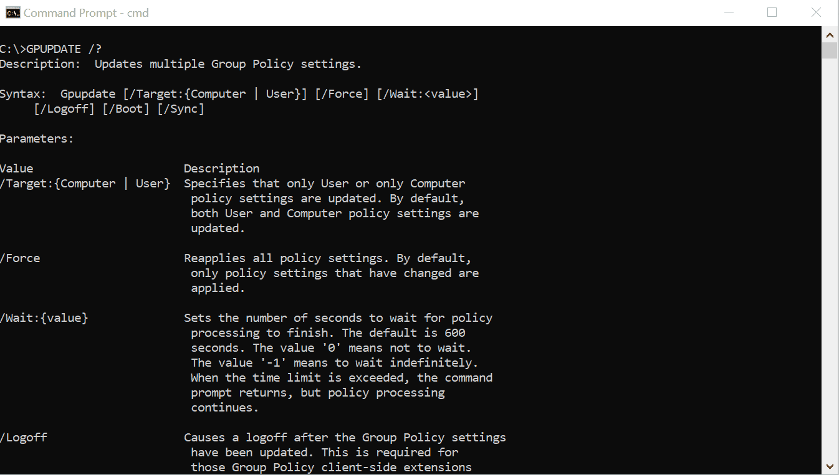
Task: Click 'those Group Policy client-side extensions' line
Action: point(331,468)
